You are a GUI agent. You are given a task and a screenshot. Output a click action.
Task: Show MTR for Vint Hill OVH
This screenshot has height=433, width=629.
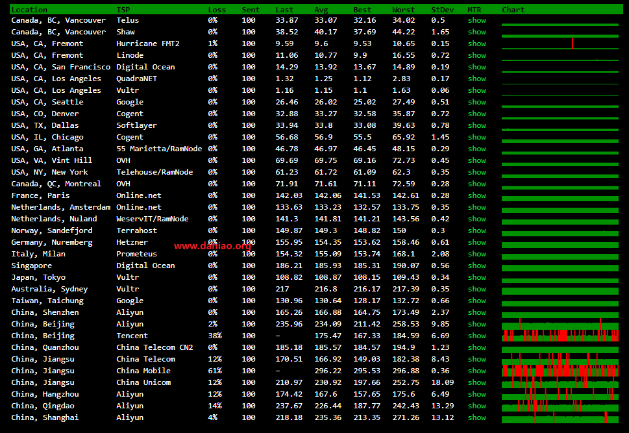[476, 160]
